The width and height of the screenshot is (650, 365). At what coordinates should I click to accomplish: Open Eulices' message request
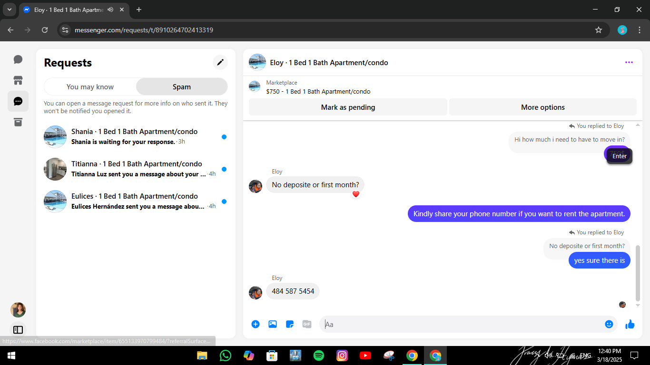click(136, 202)
